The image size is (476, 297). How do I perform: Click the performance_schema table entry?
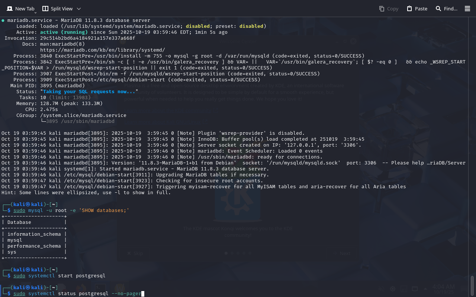point(34,246)
